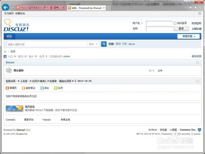This screenshot has height=154, width=205.
Task: Click the Yeswan friend link
Action: [x=46, y=120]
